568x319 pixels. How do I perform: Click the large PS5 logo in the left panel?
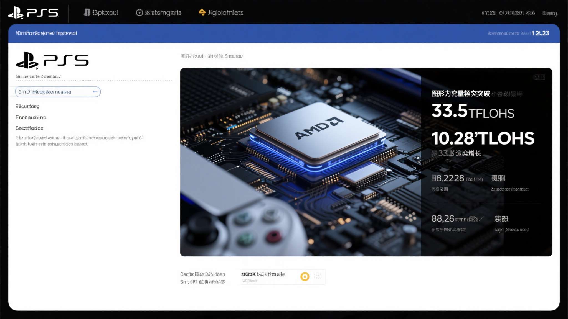click(52, 60)
